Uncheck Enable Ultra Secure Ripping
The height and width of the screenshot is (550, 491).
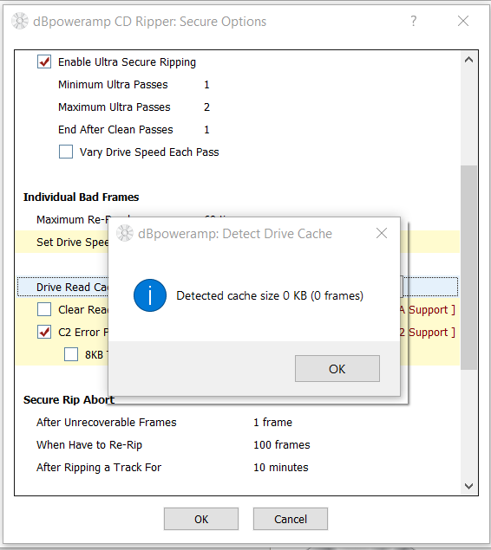44,61
